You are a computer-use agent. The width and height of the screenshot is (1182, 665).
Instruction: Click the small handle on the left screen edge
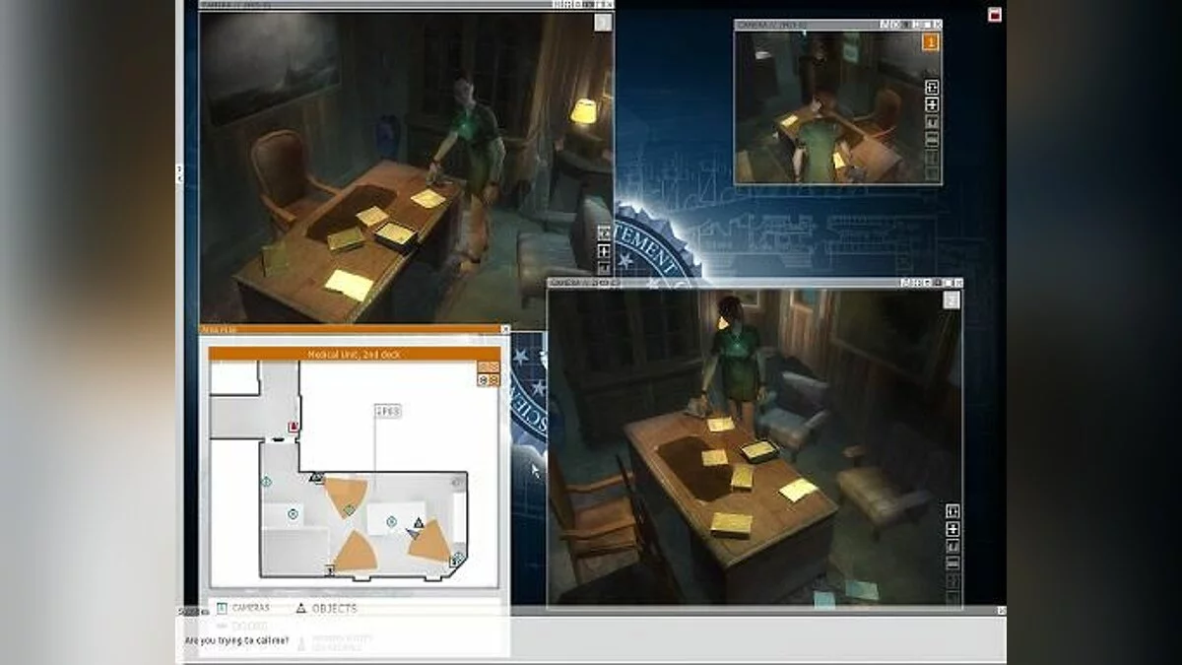tap(179, 174)
